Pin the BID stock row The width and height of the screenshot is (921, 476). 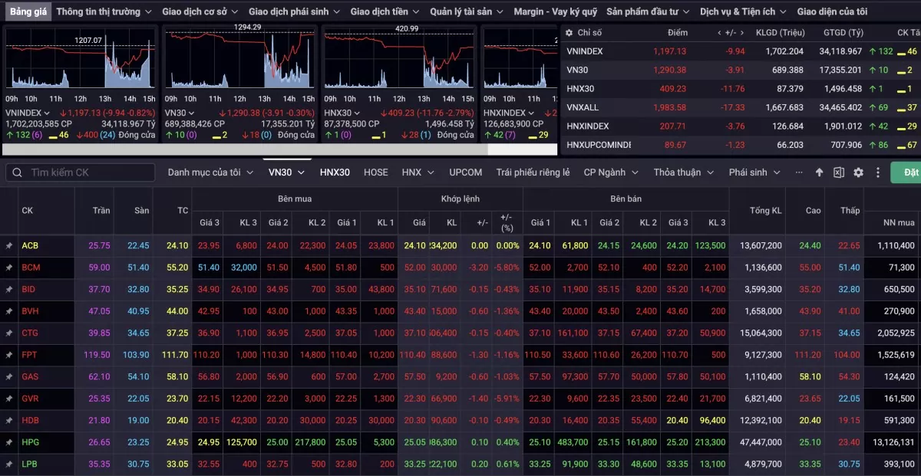coord(9,290)
